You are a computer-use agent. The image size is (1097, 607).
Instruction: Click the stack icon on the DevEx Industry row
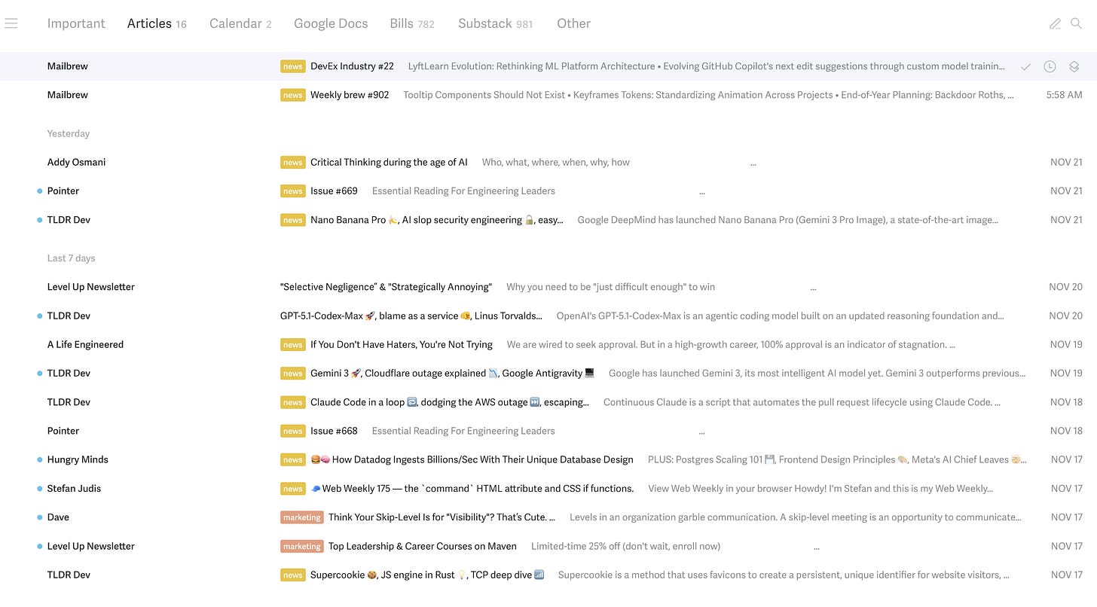tap(1074, 66)
